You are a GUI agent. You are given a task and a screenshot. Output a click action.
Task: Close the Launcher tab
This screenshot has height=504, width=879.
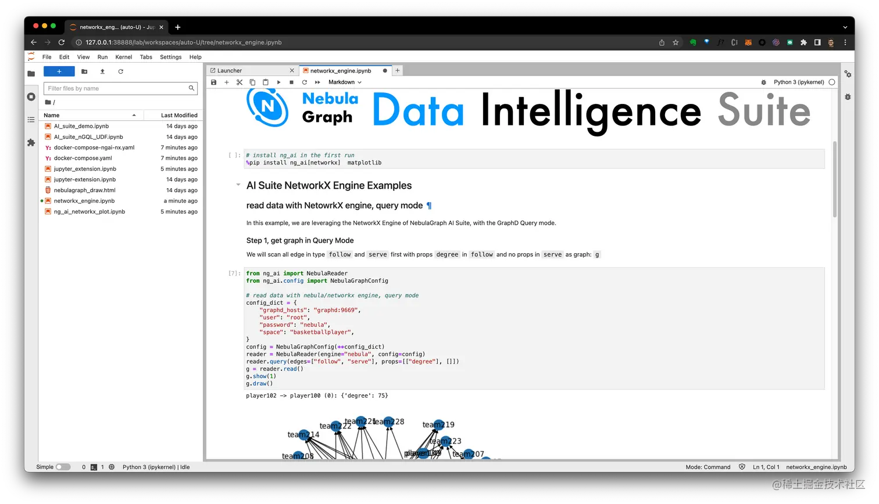292,71
